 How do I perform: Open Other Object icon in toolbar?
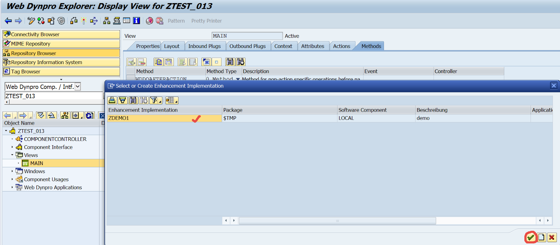click(x=51, y=21)
